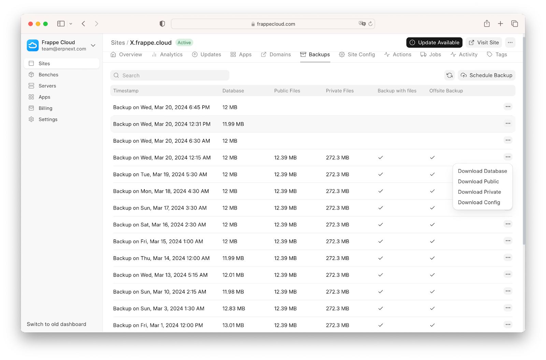The height and width of the screenshot is (360, 546).
Task: Reload page using address bar icon
Action: pyautogui.click(x=370, y=24)
